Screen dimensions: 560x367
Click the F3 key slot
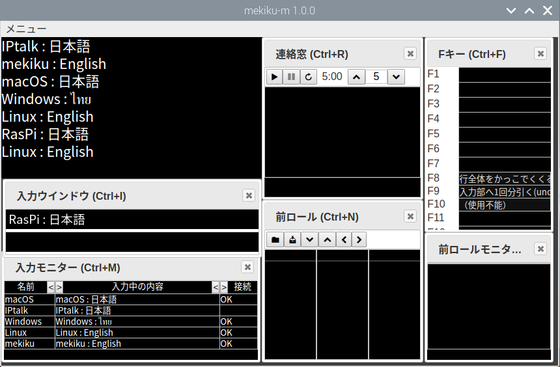coord(505,105)
